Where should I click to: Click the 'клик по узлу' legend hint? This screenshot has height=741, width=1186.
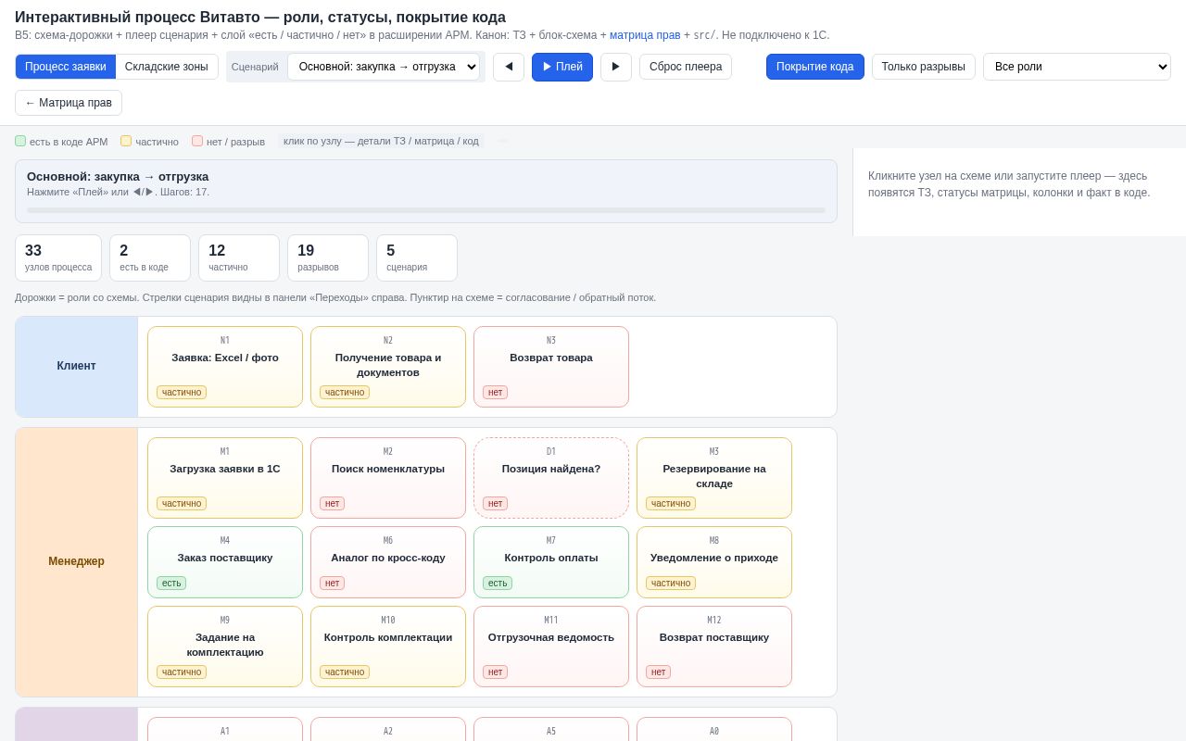(x=381, y=141)
